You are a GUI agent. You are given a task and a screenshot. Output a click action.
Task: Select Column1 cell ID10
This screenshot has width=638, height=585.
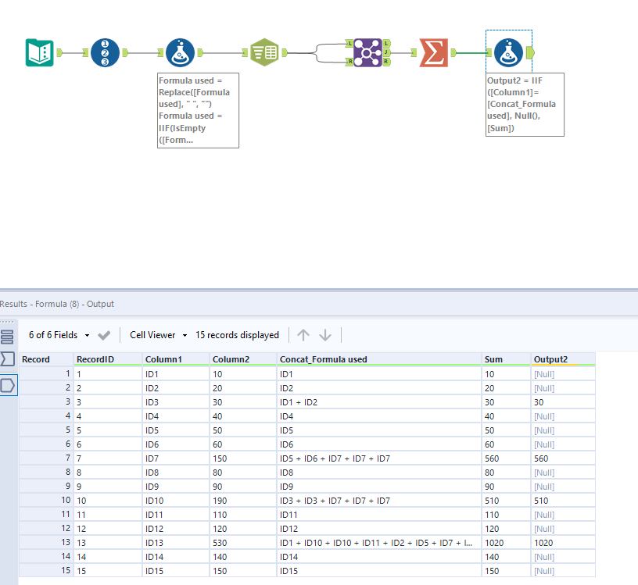click(x=176, y=501)
